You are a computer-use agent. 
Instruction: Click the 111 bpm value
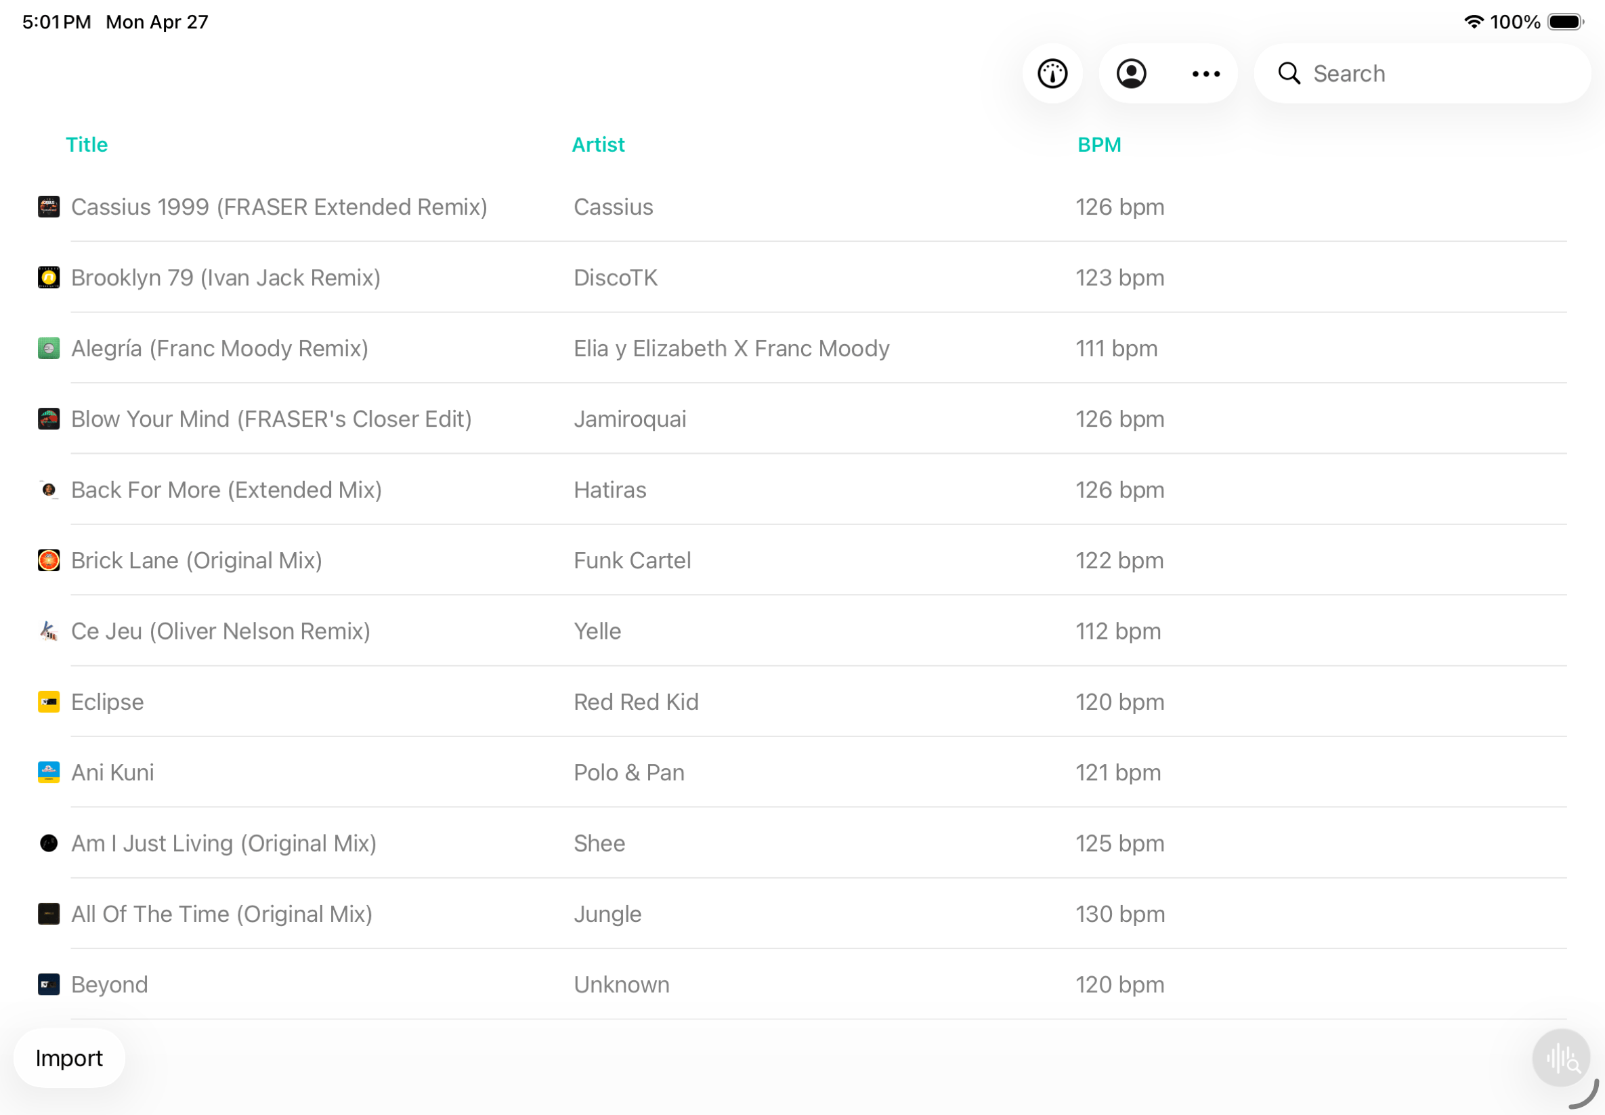pyautogui.click(x=1116, y=348)
